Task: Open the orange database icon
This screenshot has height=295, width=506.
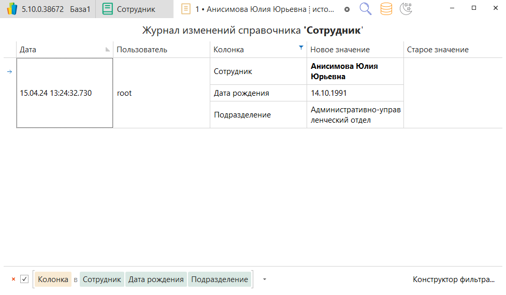Action: click(386, 9)
